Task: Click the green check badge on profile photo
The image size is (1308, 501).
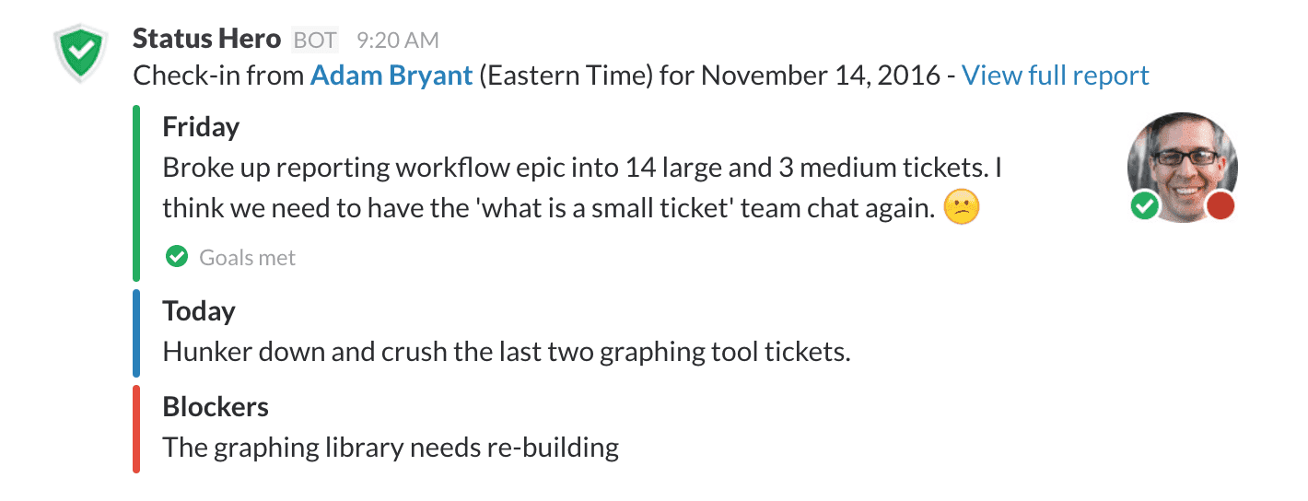Action: pos(1144,207)
